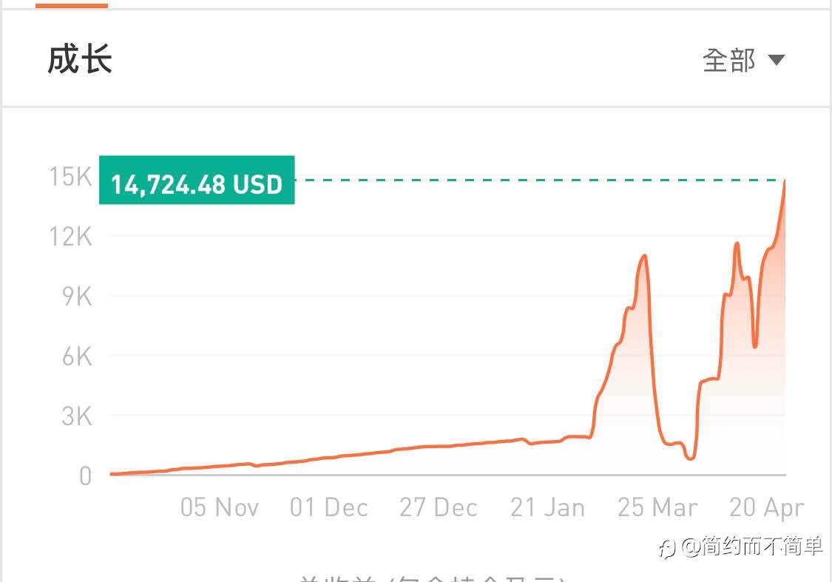Image resolution: width=832 pixels, height=582 pixels.
Task: Click the green 14,724.48 USD value label
Action: (197, 180)
